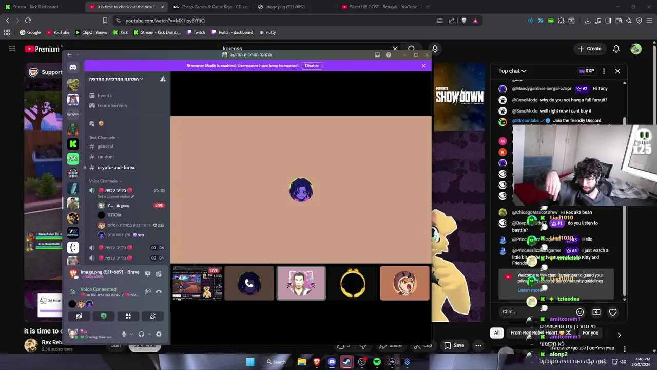The image size is (657, 370).
Task: Click YouTube voice search microphone
Action: pos(435,49)
